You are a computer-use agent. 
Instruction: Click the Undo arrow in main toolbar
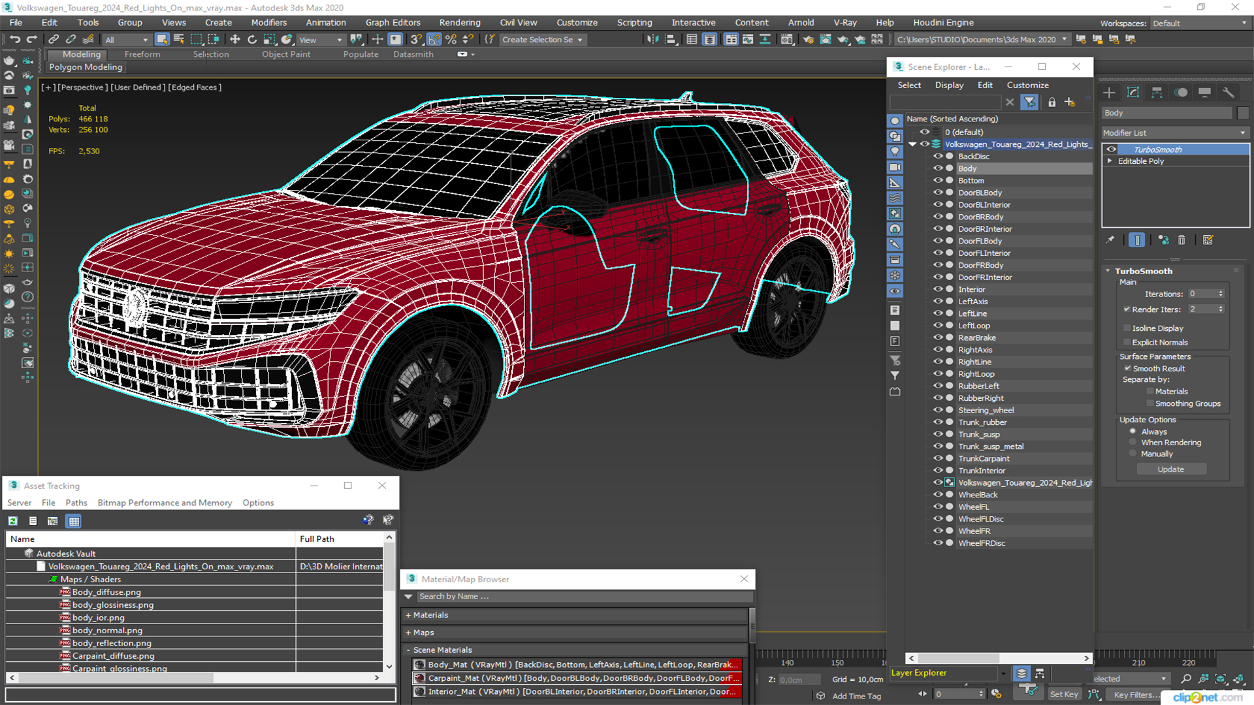(14, 40)
